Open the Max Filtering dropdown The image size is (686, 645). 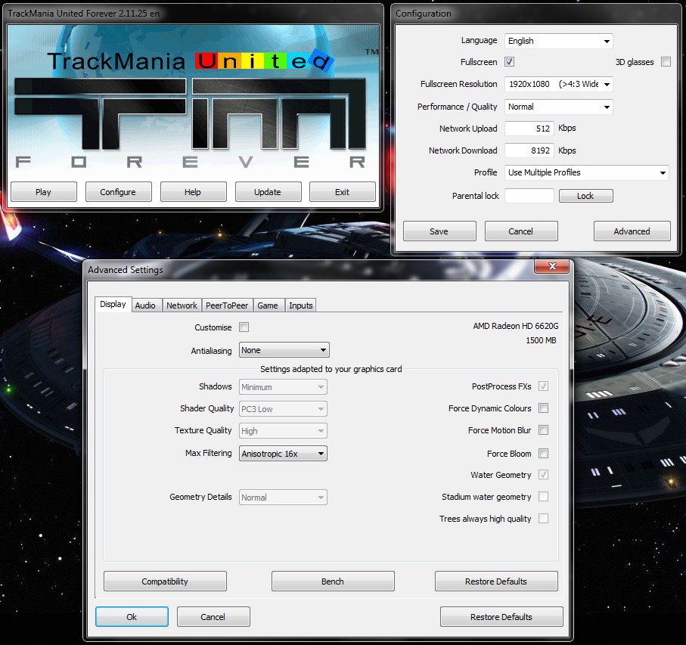283,454
